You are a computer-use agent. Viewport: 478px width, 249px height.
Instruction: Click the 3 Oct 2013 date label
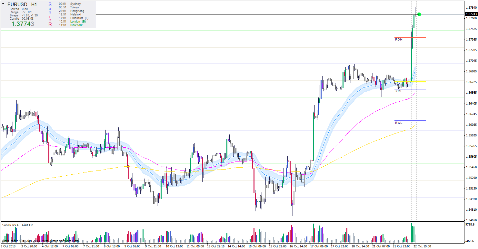tap(8, 246)
